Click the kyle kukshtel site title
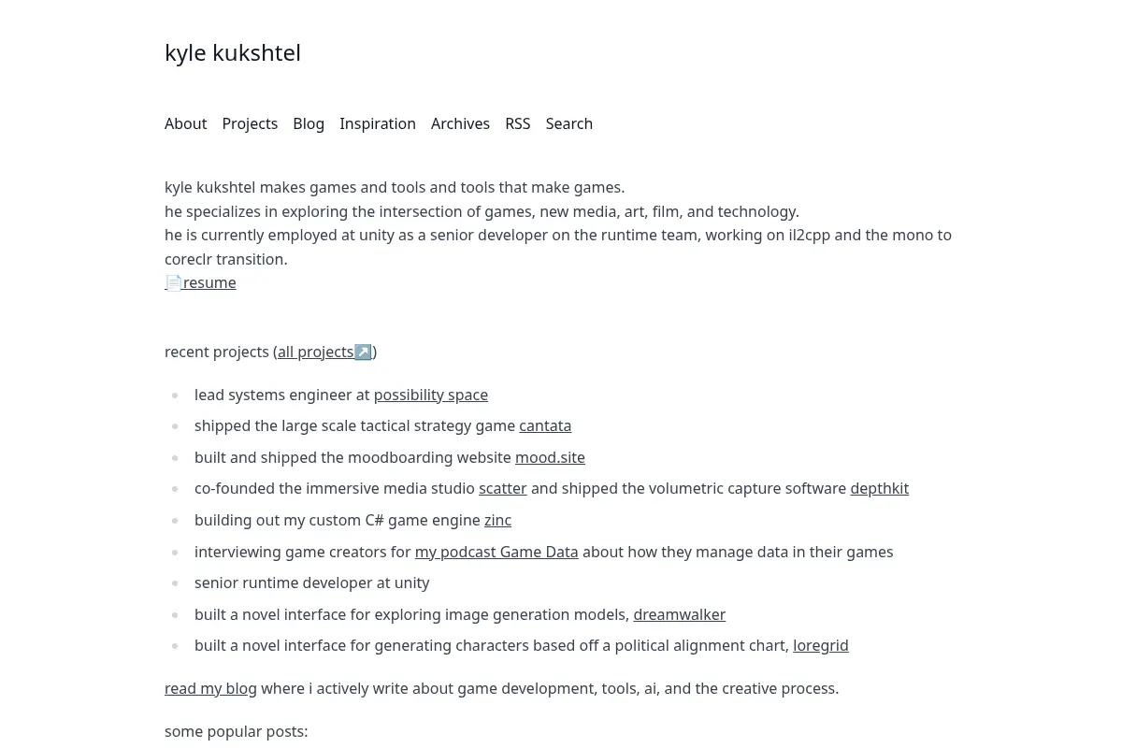 233,52
